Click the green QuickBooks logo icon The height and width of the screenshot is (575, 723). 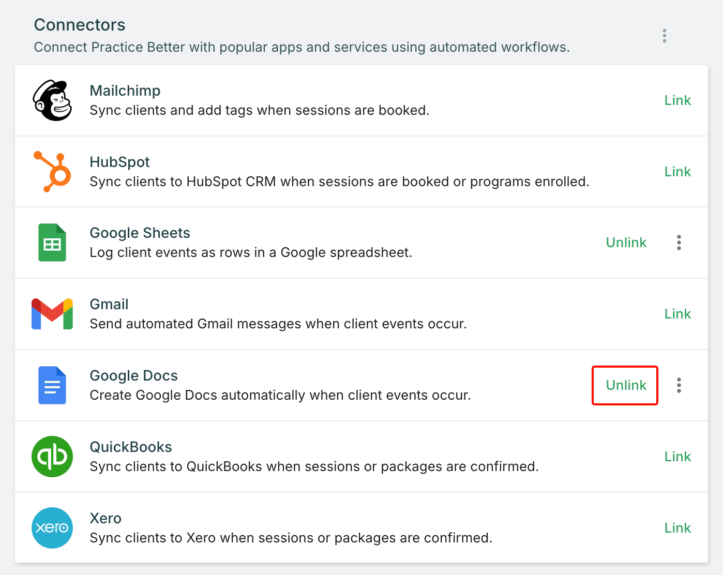52,457
